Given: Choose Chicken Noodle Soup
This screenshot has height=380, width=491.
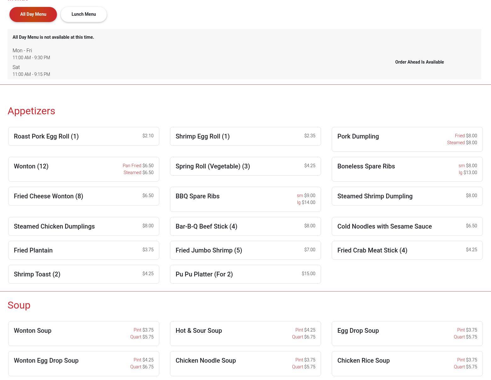Looking at the screenshot, I should pos(245,363).
